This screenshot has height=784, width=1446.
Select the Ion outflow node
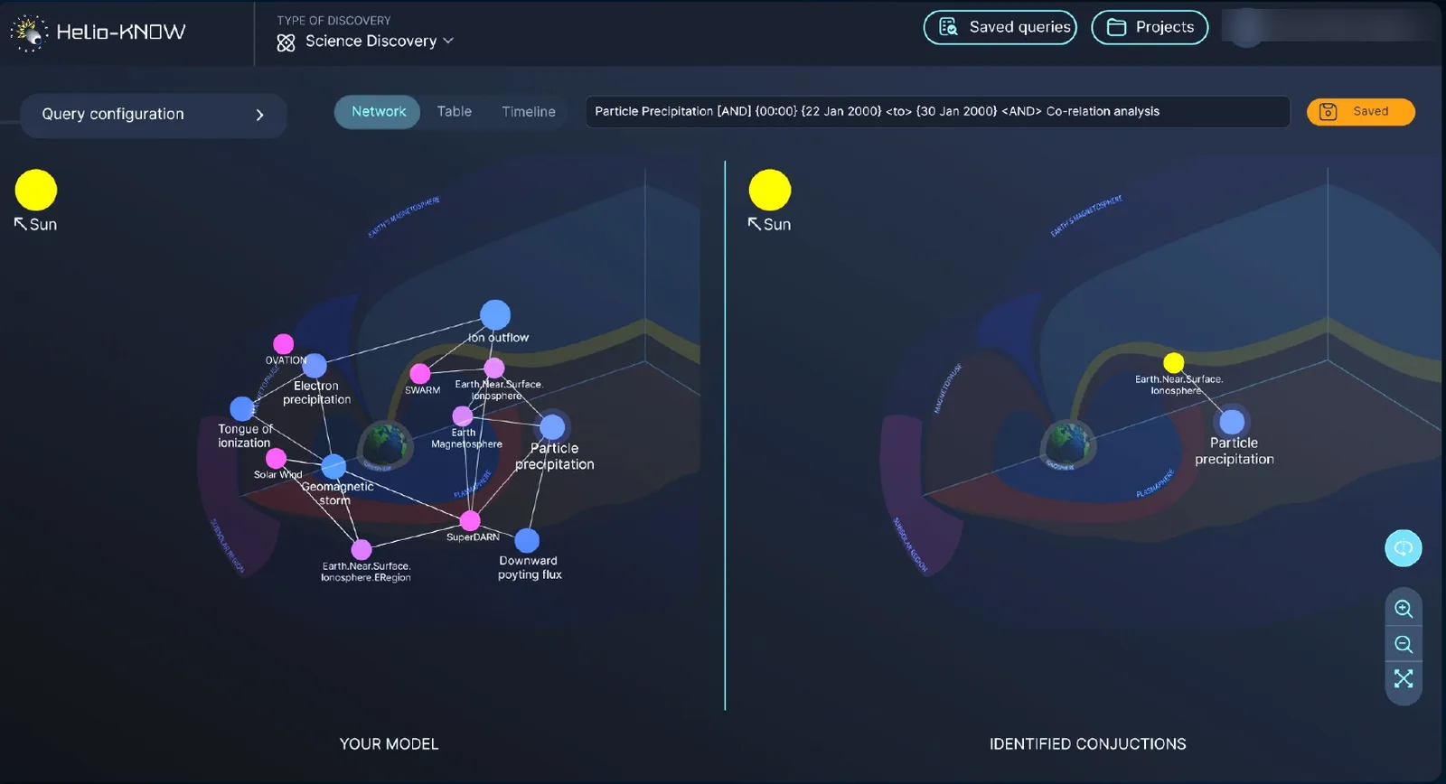pyautogui.click(x=495, y=314)
